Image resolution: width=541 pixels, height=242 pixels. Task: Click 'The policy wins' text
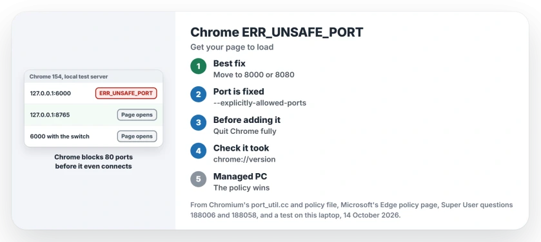(x=242, y=187)
